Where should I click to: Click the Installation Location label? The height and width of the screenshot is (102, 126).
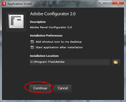pyautogui.click(x=44, y=56)
